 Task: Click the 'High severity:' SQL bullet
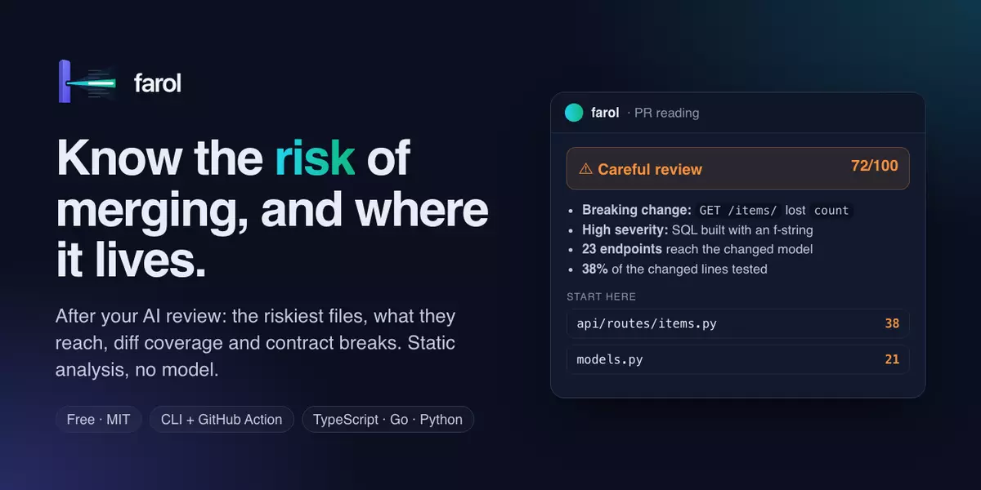click(x=697, y=229)
